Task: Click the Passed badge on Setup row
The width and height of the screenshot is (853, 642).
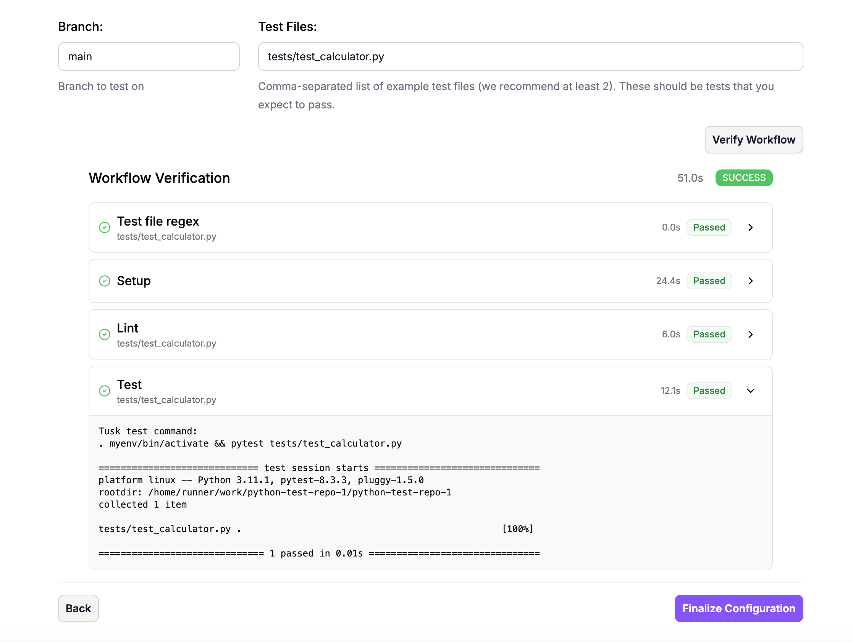Action: [x=709, y=281]
